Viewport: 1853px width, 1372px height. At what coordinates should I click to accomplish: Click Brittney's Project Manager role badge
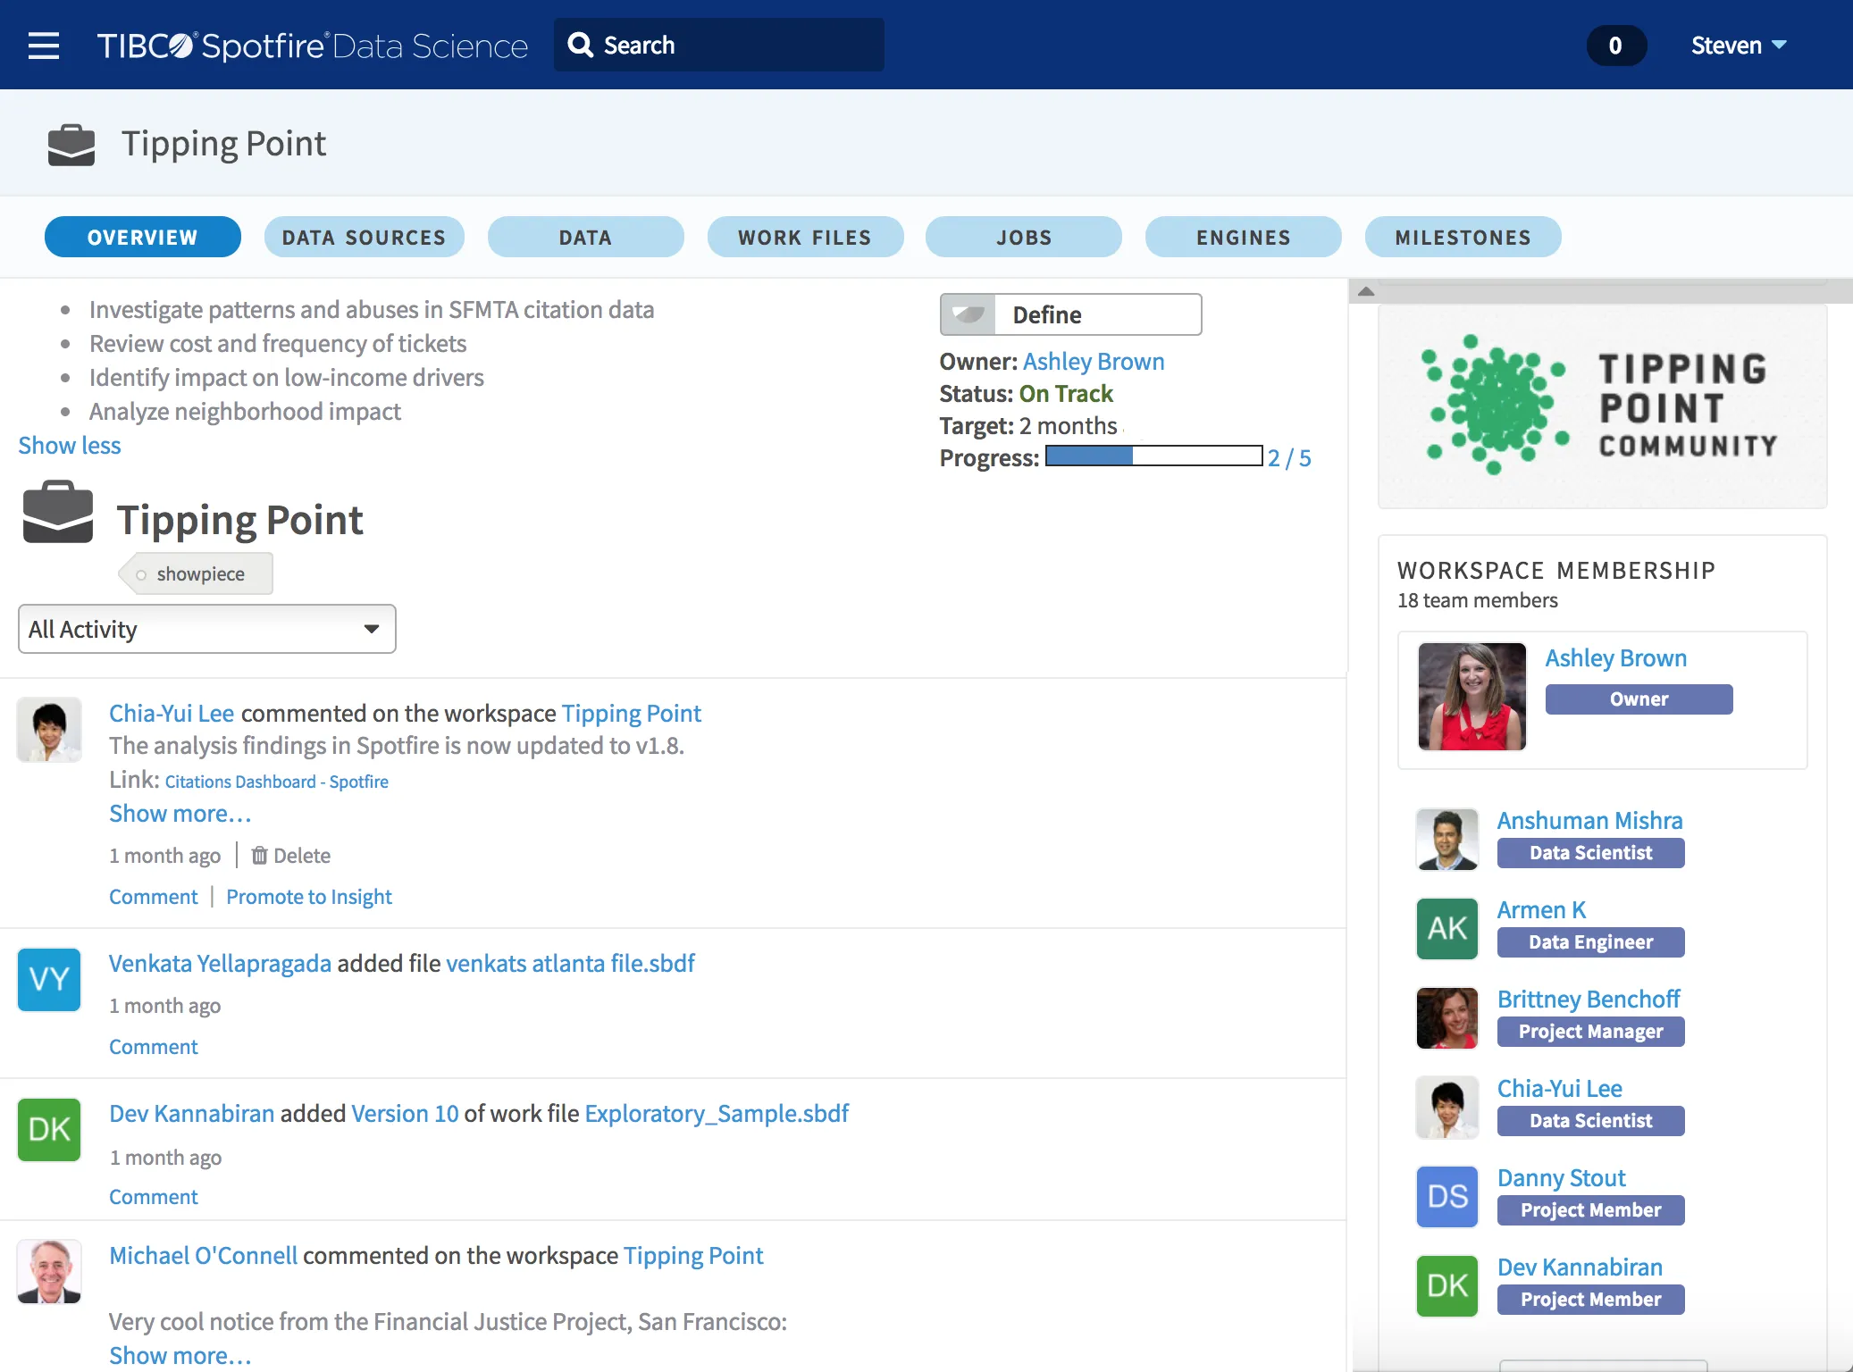[x=1590, y=1031]
